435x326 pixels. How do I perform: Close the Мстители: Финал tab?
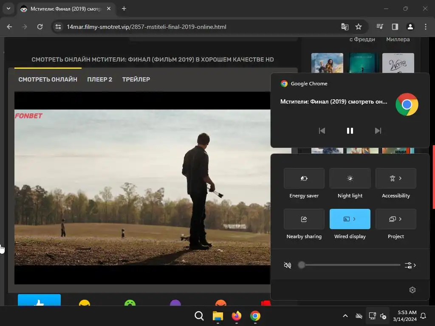click(109, 8)
